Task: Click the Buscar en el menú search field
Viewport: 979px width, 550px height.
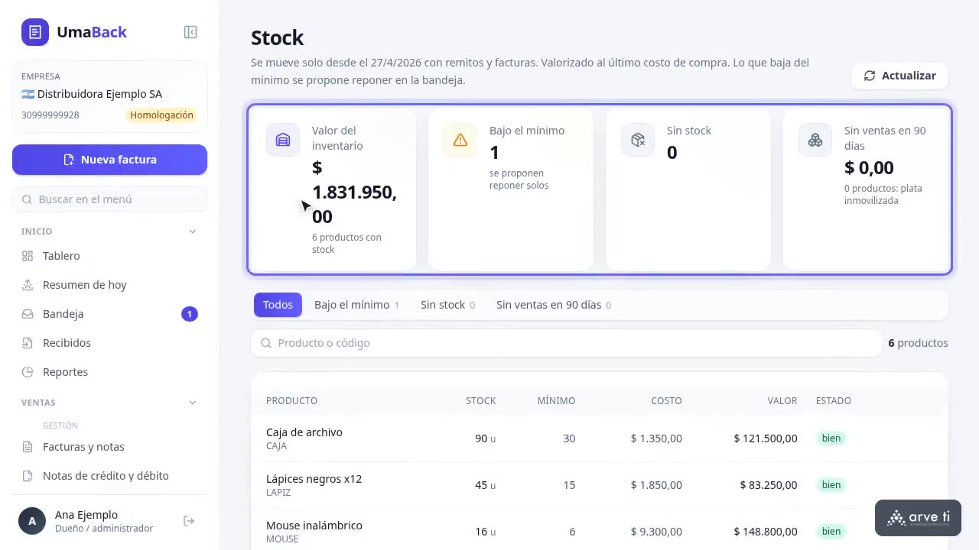Action: pos(109,199)
